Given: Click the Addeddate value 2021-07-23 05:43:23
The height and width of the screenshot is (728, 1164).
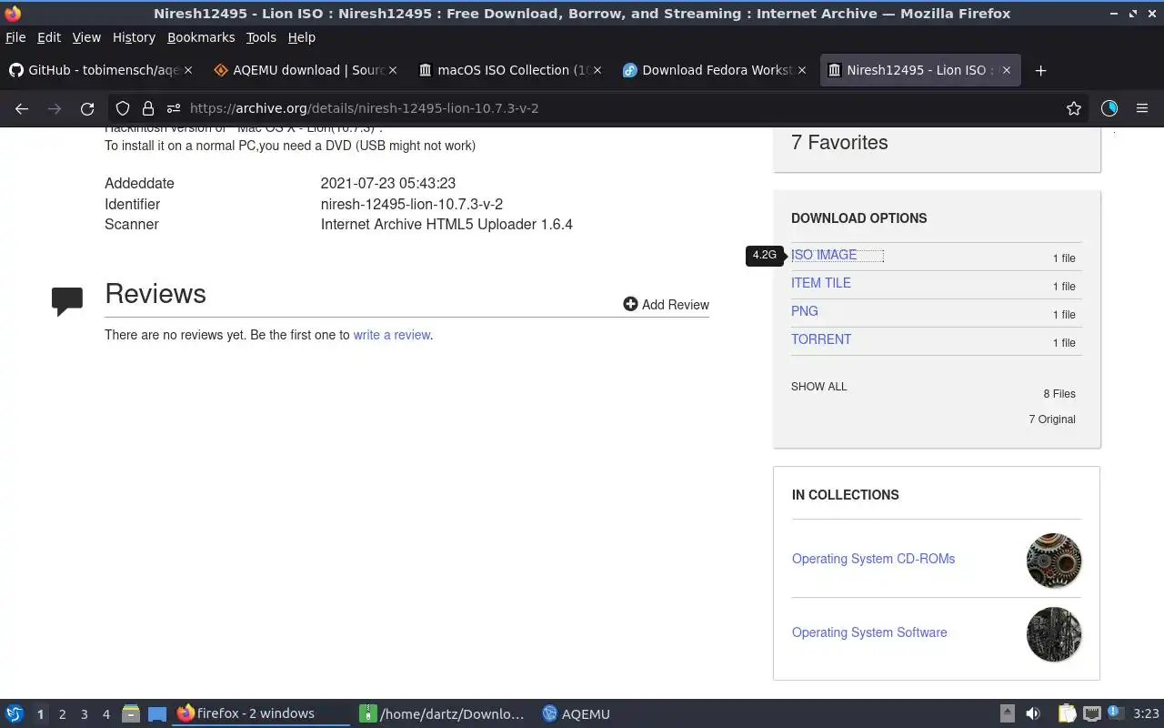Looking at the screenshot, I should (x=388, y=183).
